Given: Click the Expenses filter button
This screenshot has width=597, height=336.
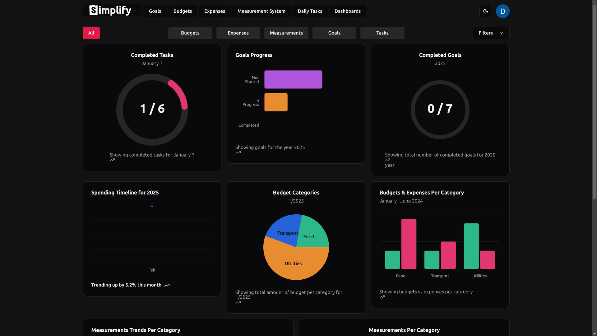Looking at the screenshot, I should [238, 33].
